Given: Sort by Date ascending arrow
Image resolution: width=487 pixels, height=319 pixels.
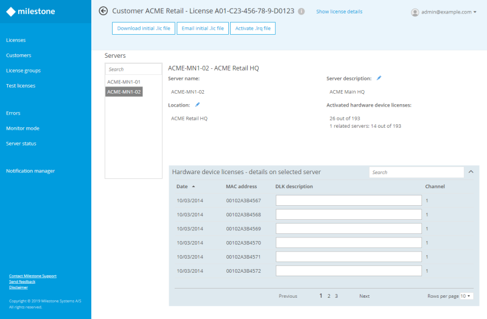Looking at the screenshot, I should click(193, 186).
